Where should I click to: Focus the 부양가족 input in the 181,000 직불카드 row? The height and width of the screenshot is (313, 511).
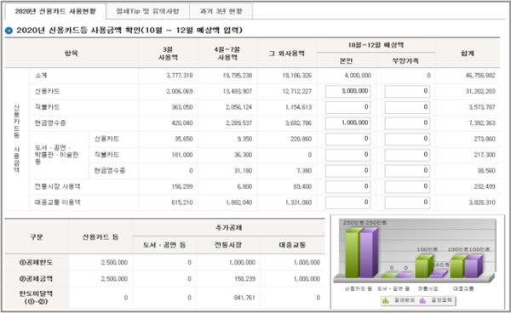[407, 155]
